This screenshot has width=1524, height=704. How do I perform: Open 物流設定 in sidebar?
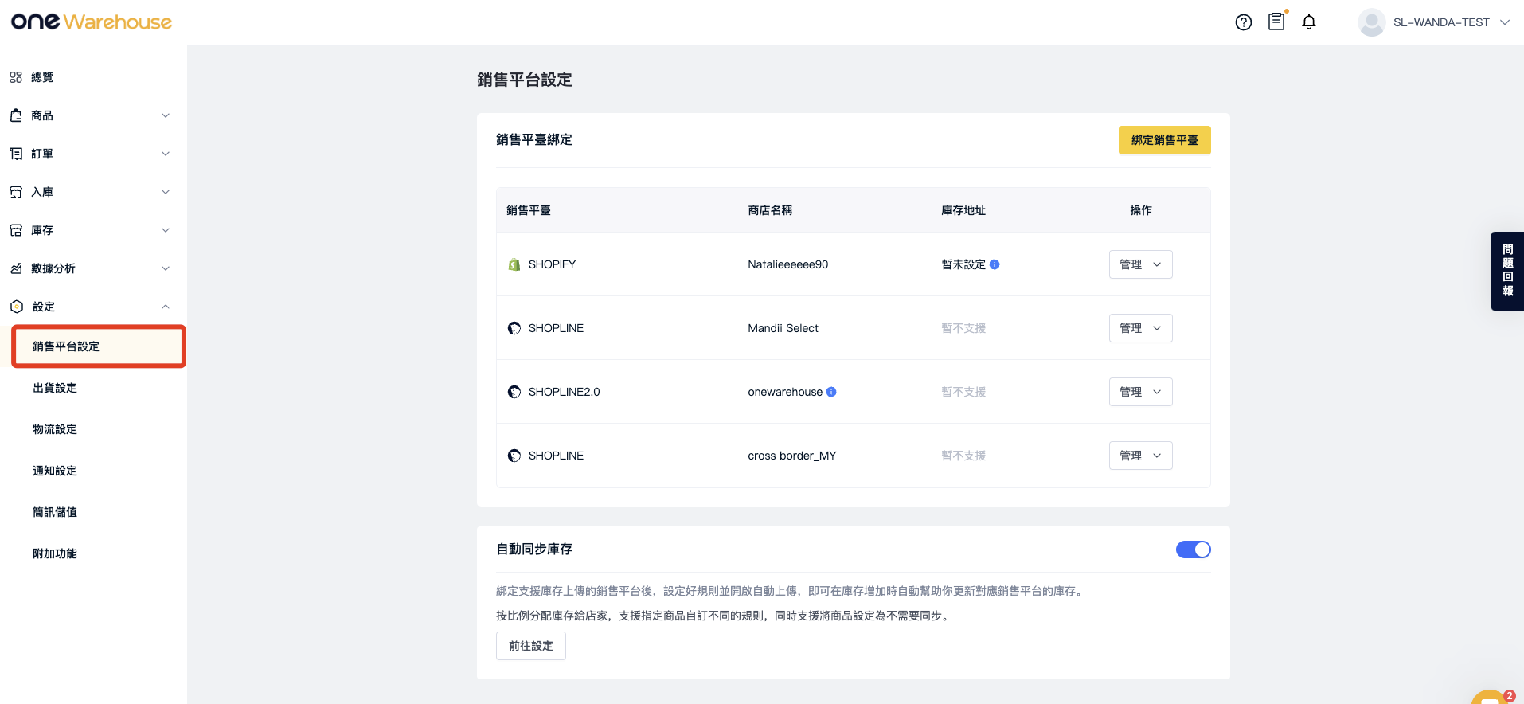click(x=55, y=429)
